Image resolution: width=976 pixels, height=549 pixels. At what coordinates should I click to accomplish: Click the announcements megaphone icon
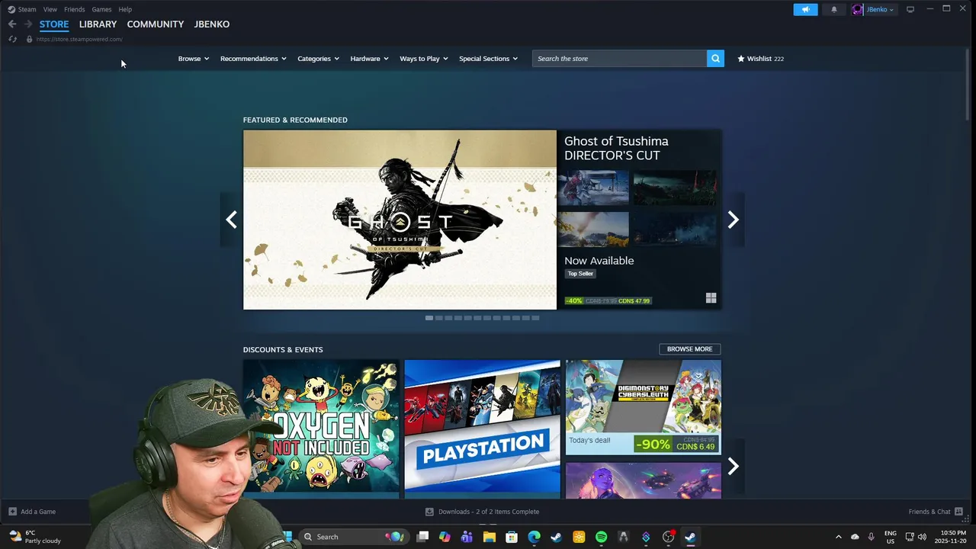[805, 9]
